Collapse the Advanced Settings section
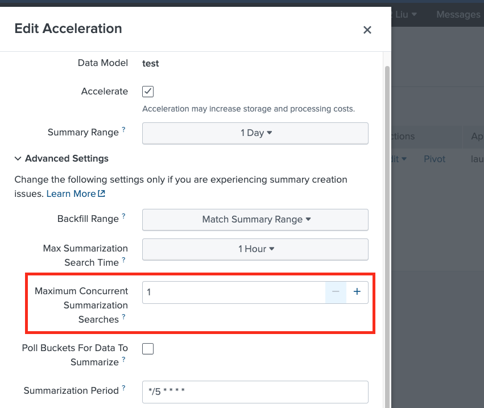This screenshot has width=484, height=408. (x=17, y=159)
